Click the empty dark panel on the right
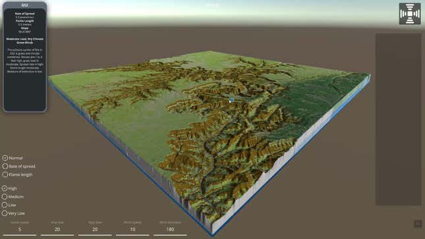 tap(398, 120)
